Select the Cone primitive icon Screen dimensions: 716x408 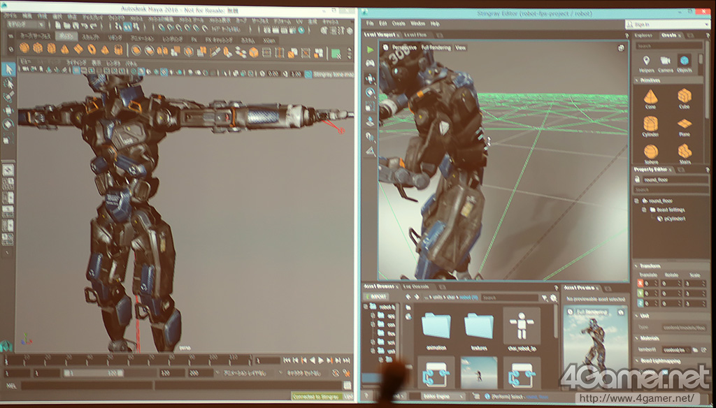[x=650, y=97]
